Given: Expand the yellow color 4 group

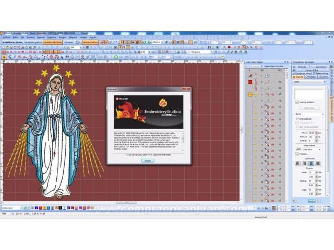Looking at the screenshot, I should tap(250, 95).
